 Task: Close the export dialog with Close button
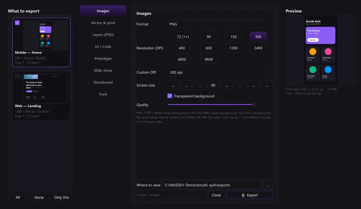tap(216, 195)
